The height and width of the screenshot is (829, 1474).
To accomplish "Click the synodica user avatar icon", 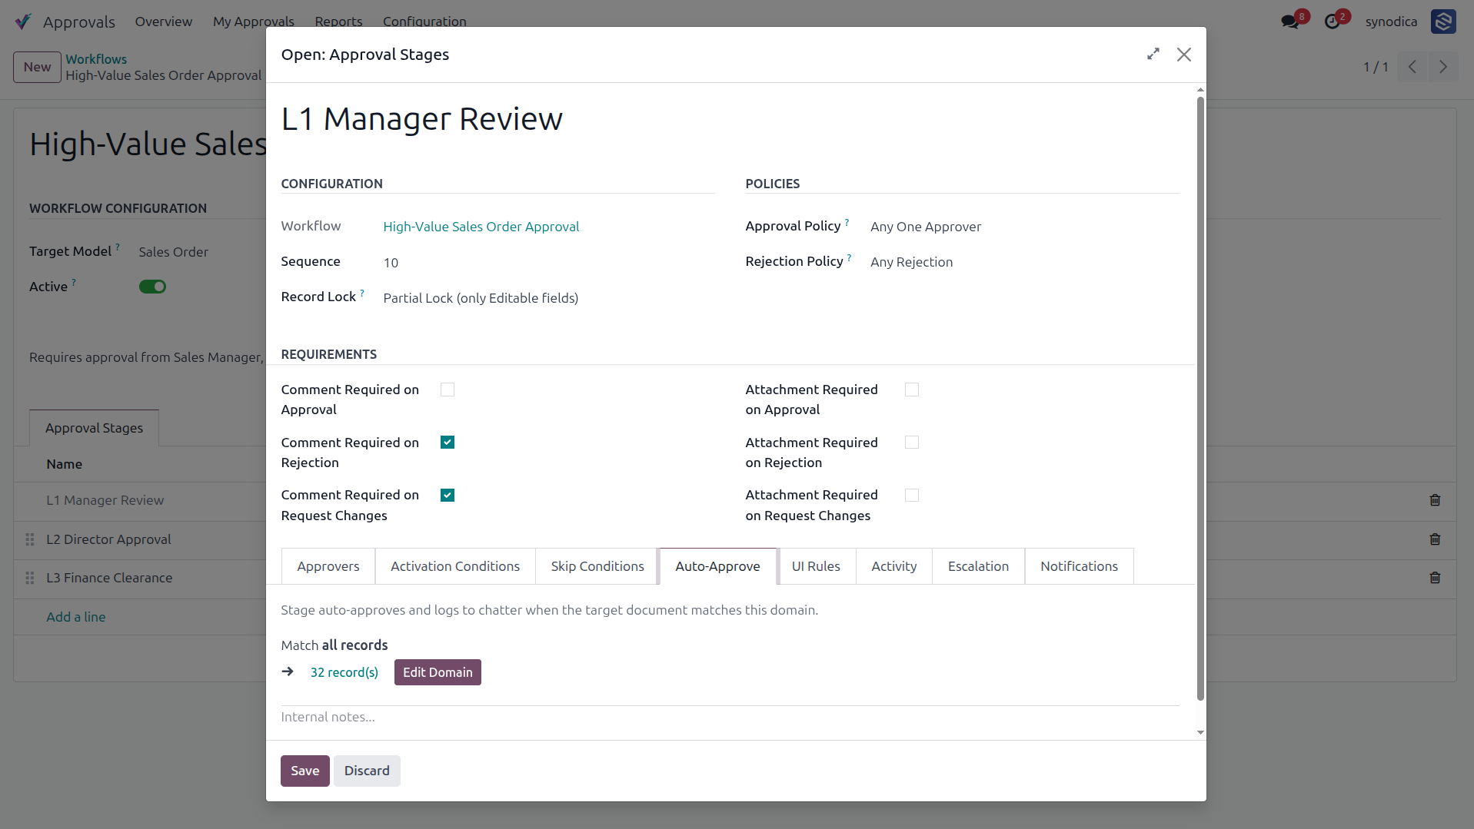I will (1443, 22).
